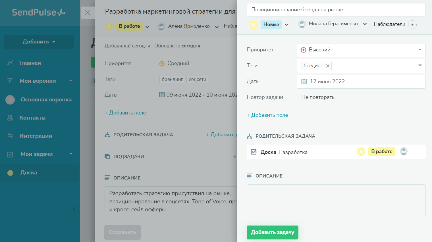Click the Интеграции sidebar icon
Image resolution: width=432 pixels, height=242 pixels.
tap(10, 136)
